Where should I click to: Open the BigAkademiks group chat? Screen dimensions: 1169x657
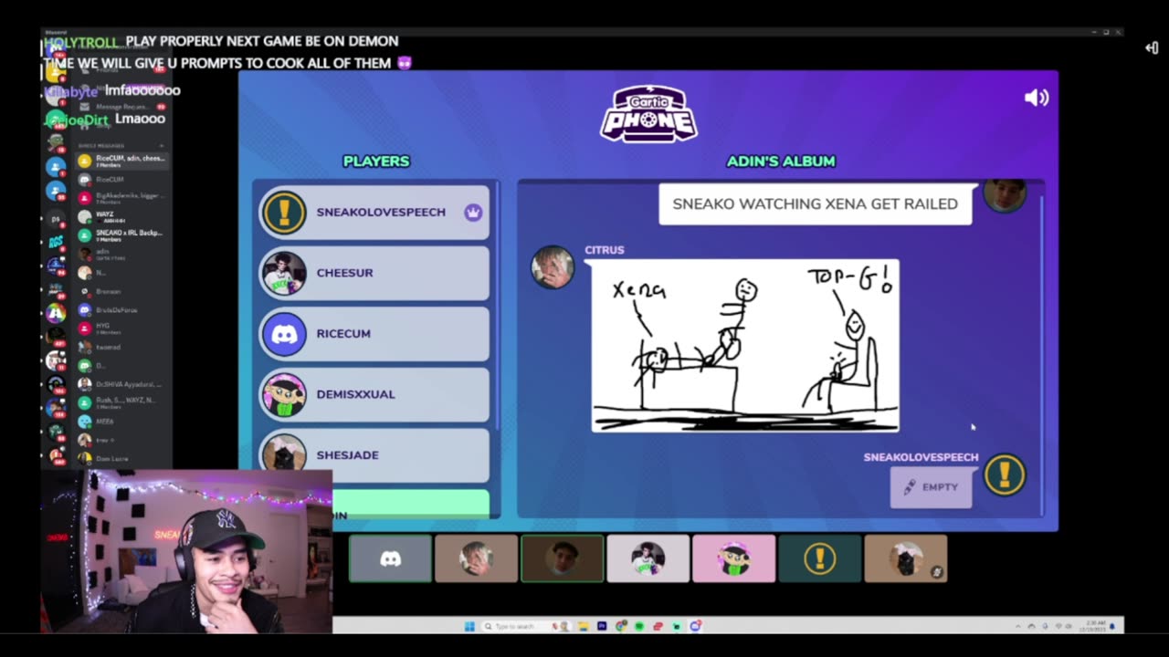click(123, 198)
